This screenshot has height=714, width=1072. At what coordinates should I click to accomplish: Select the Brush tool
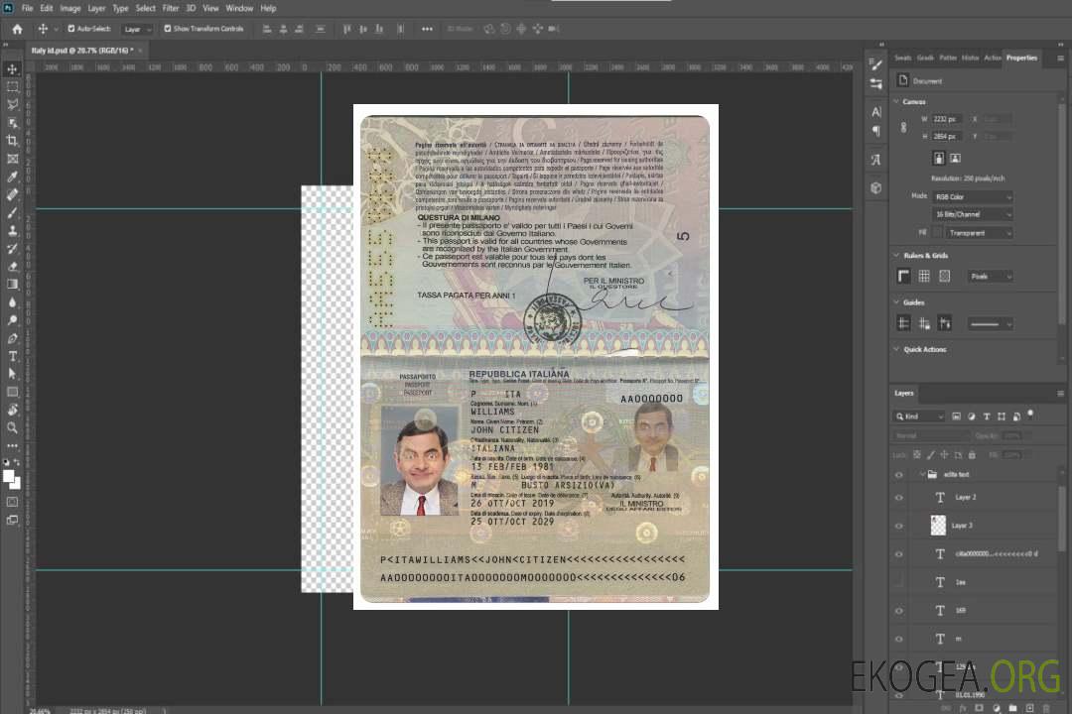tap(12, 212)
